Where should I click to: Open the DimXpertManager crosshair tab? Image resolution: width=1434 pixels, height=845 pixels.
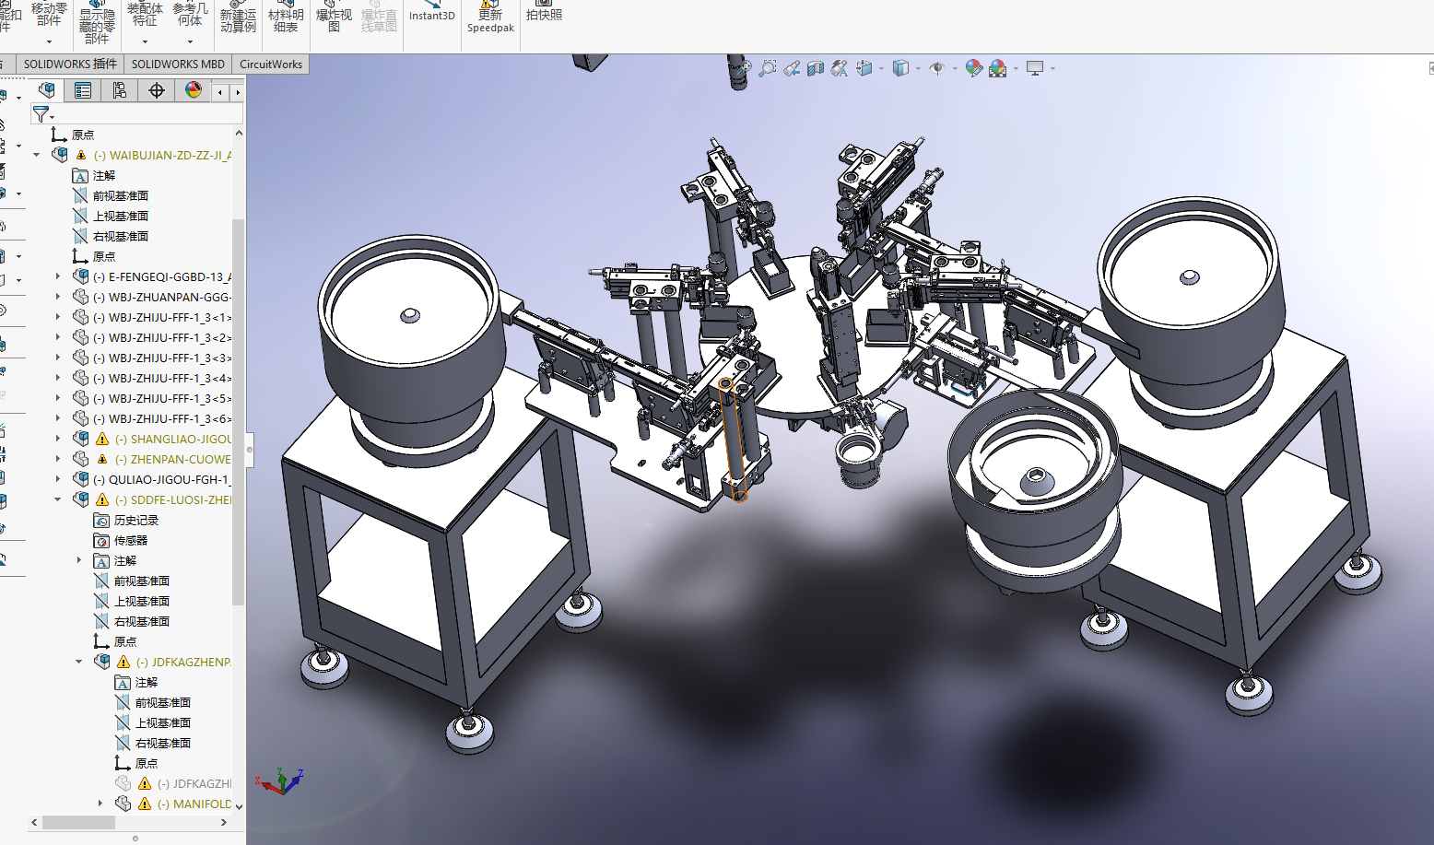157,90
